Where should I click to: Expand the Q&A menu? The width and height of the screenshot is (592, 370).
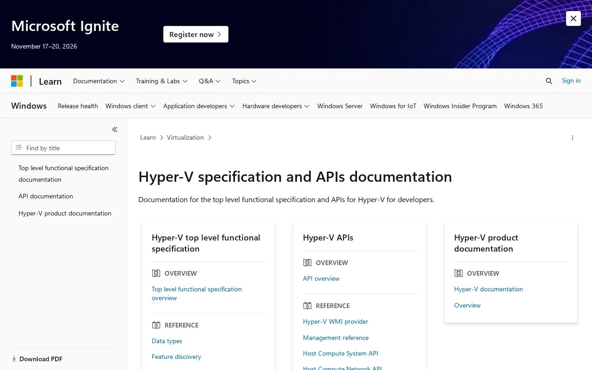(210, 81)
